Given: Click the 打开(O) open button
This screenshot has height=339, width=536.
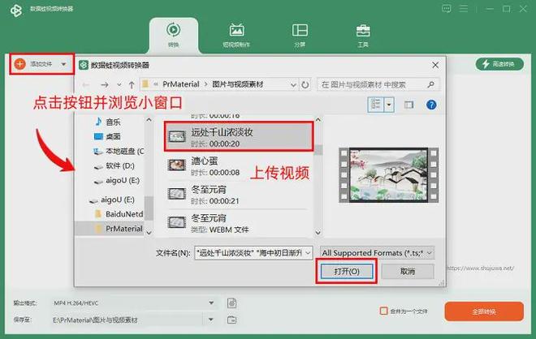Looking at the screenshot, I should [x=347, y=272].
